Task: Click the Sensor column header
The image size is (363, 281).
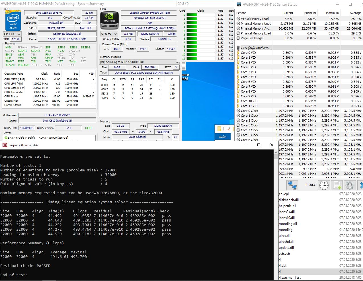Action: [253, 13]
